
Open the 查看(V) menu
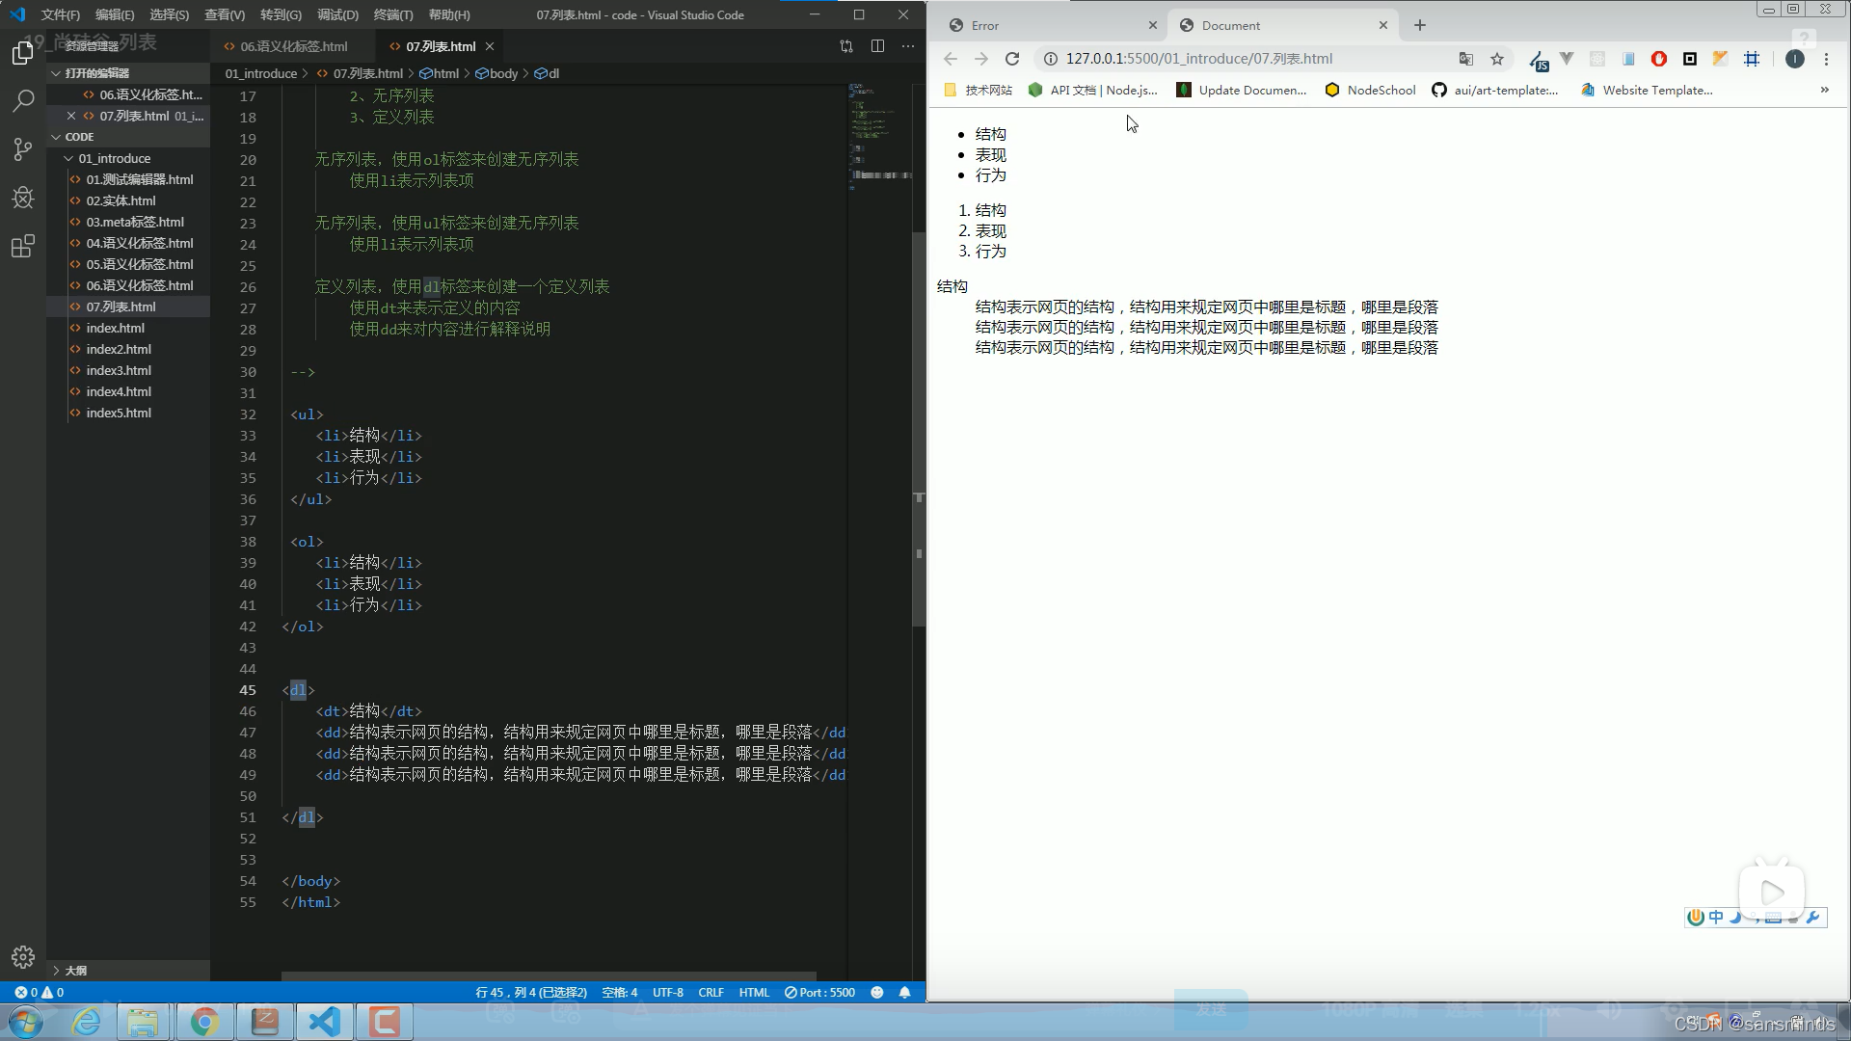pos(225,14)
